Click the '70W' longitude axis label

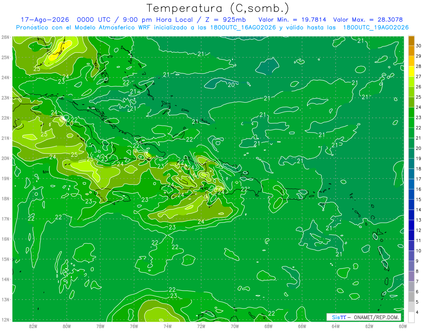pos(235,326)
